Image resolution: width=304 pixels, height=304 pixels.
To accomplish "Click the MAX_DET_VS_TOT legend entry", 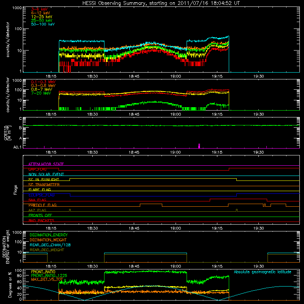I will 47,279.
